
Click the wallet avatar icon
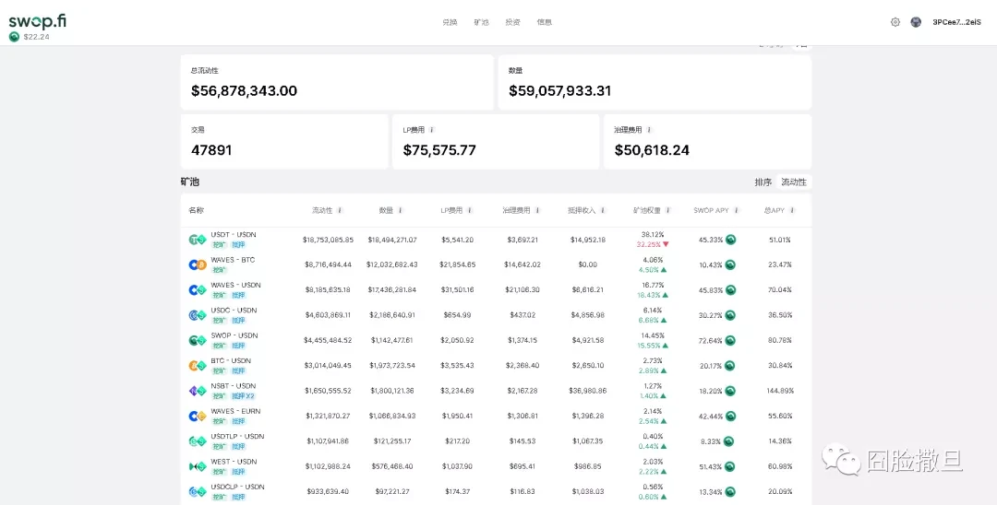(x=916, y=22)
